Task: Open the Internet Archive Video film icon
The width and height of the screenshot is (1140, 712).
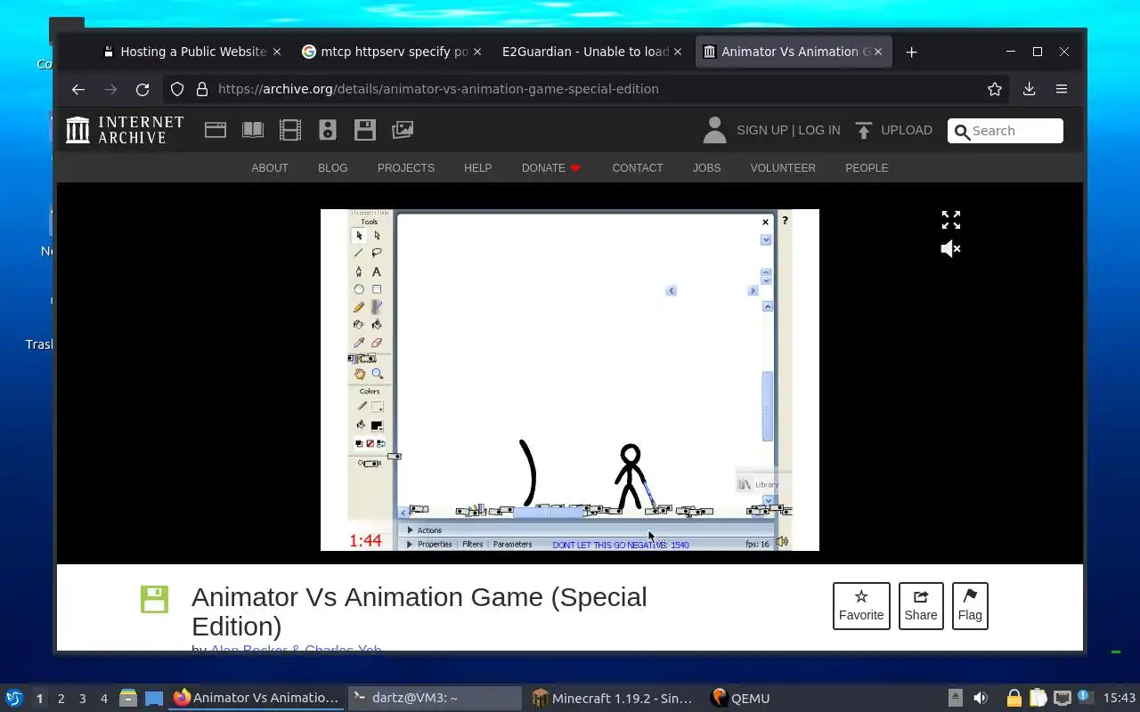Action: tap(290, 130)
